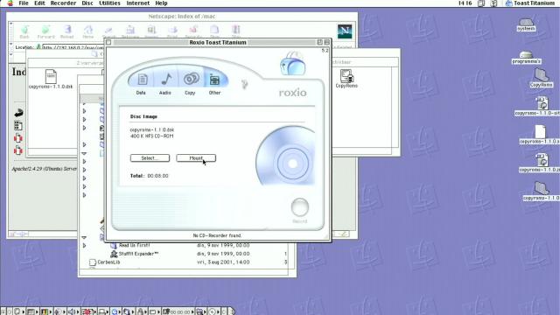Image resolution: width=560 pixels, height=315 pixels.
Task: Click the Netscape Location URL field
Action: click(x=73, y=47)
